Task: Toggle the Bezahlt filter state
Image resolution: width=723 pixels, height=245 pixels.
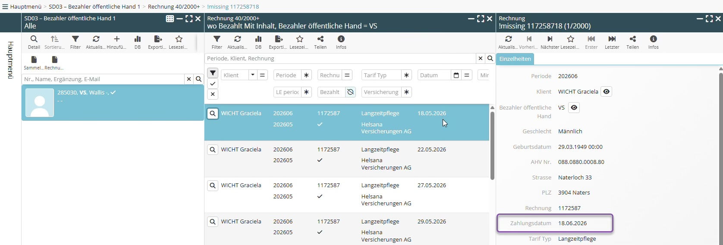Action: coord(350,92)
